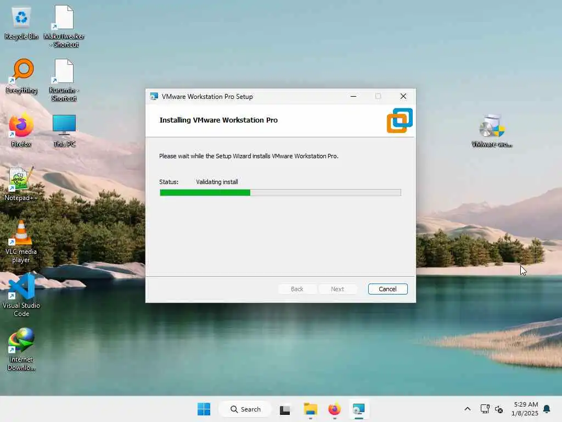
Task: Open the Recycle Bin desktop icon
Action: (21, 23)
